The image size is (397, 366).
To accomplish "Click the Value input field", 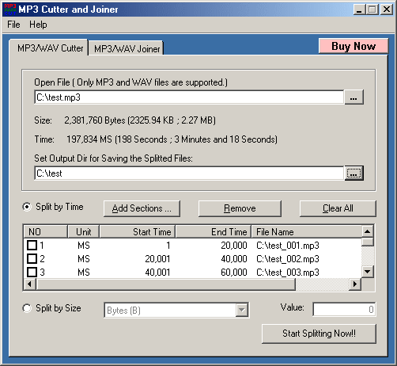I will coord(344,309).
